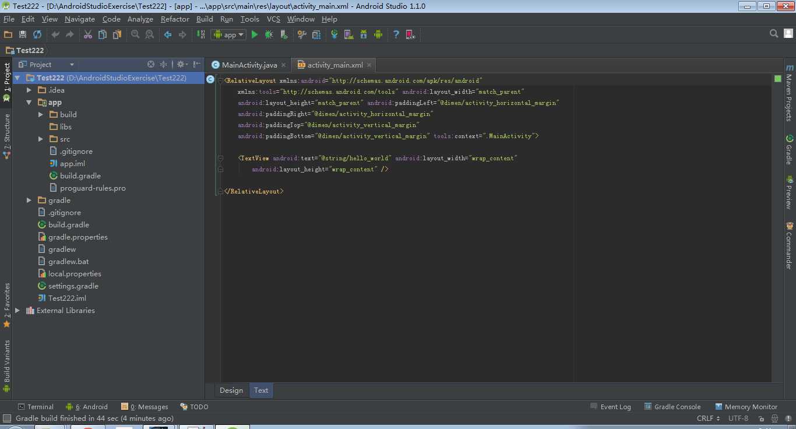796x429 pixels.
Task: Open the Project view selector dropdown
Action: pyautogui.click(x=47, y=64)
